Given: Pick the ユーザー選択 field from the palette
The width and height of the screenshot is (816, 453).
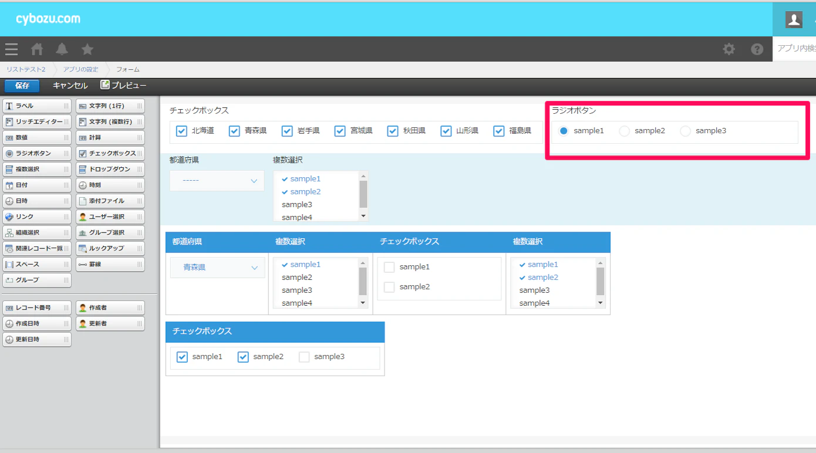Looking at the screenshot, I should tap(110, 217).
